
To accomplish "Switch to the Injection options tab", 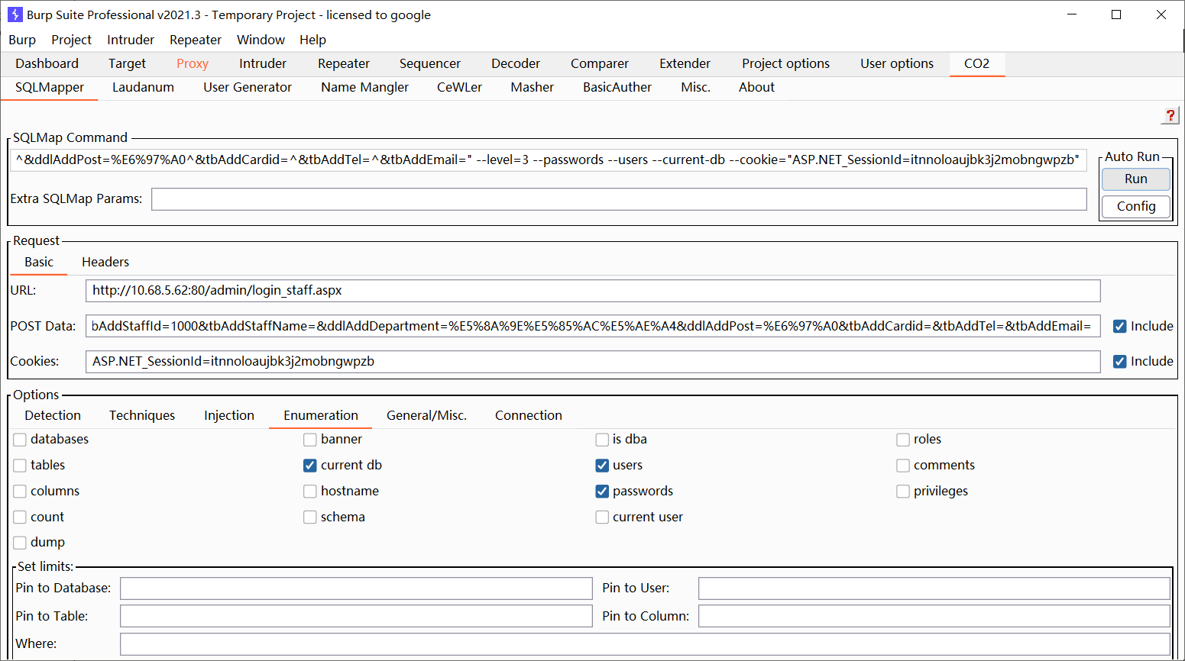I will 229,415.
